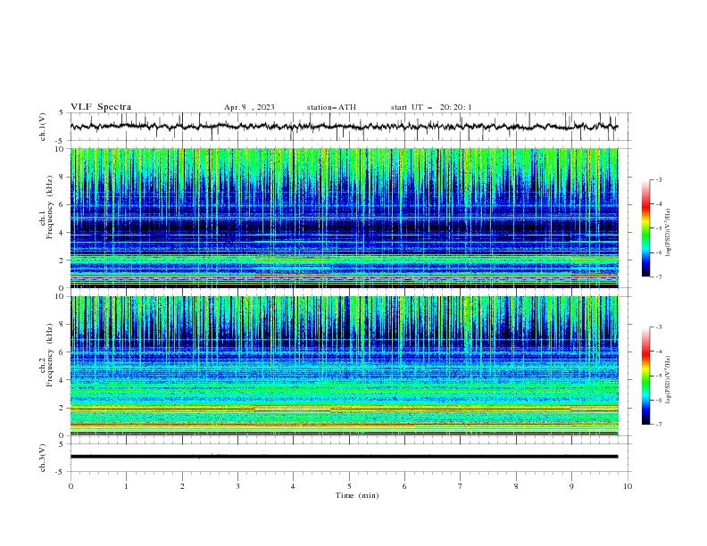This screenshot has width=707, height=546.
Task: Click the "10" tick on the time axis
Action: (628, 486)
